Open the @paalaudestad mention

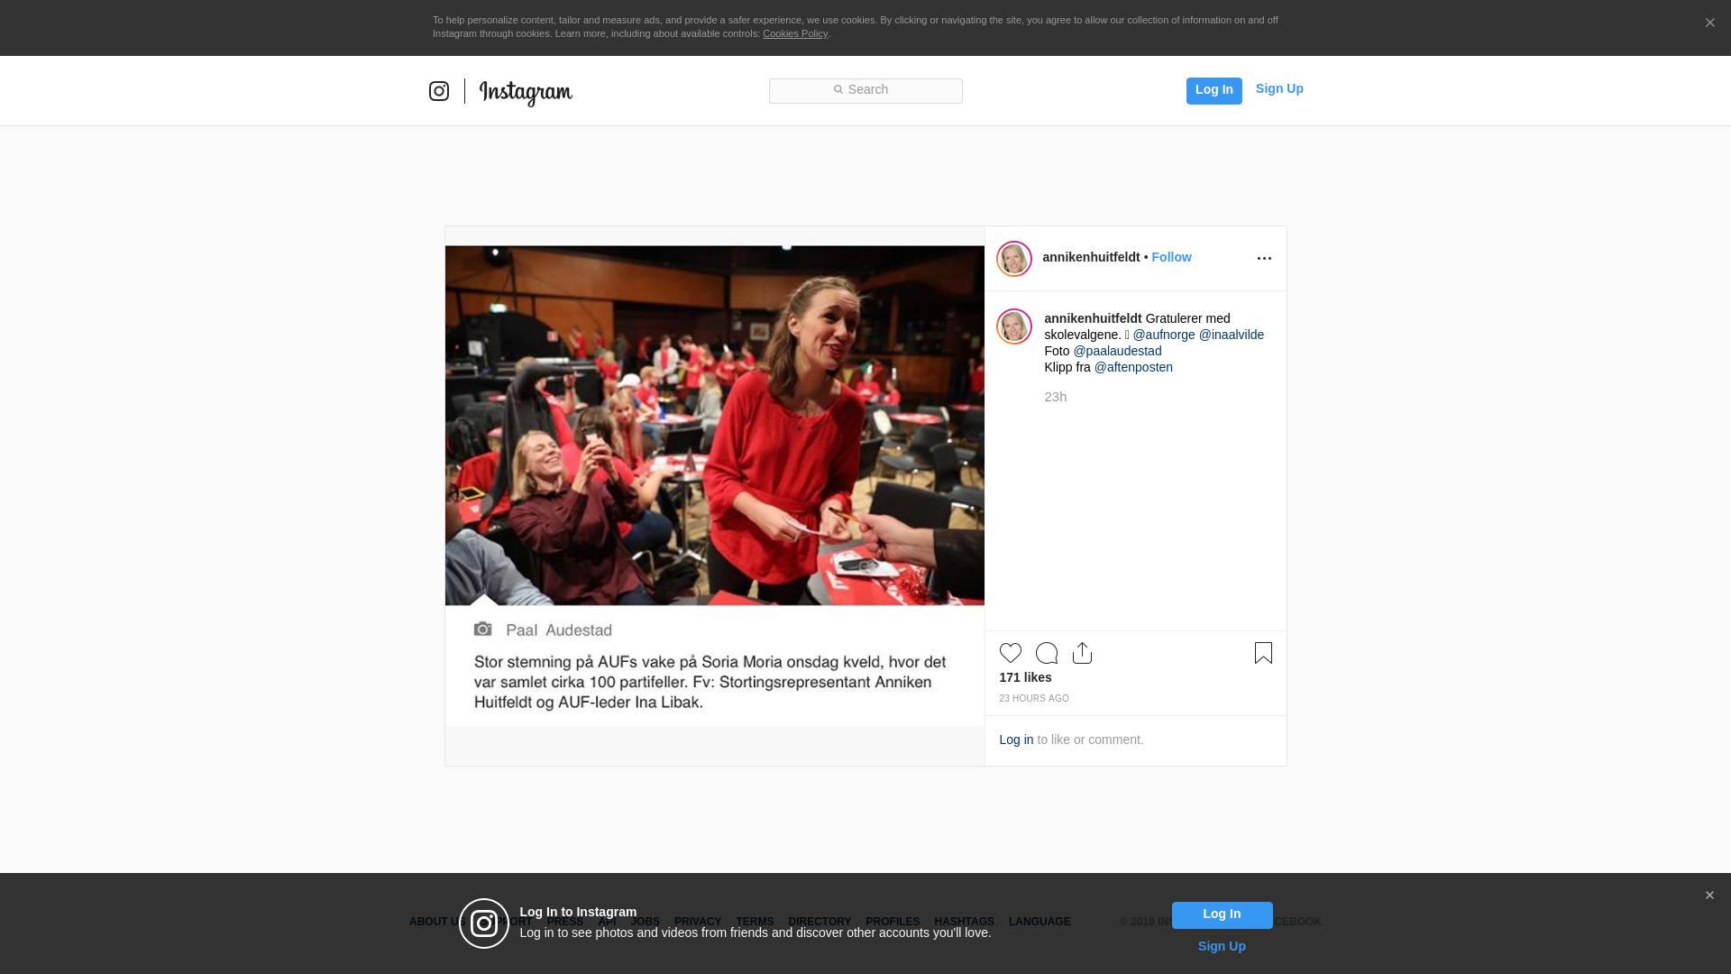pyautogui.click(x=1117, y=351)
